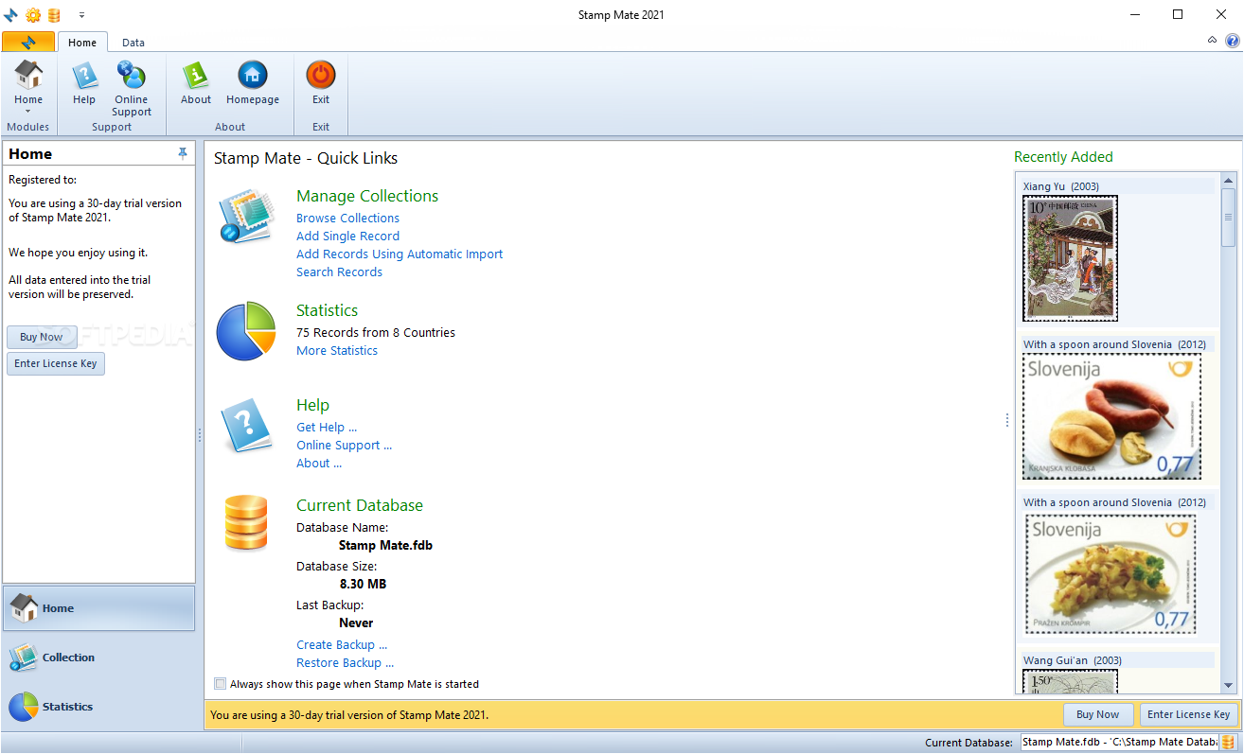Click the database icon in title bar
Viewport: 1244px width, 754px height.
(55, 15)
